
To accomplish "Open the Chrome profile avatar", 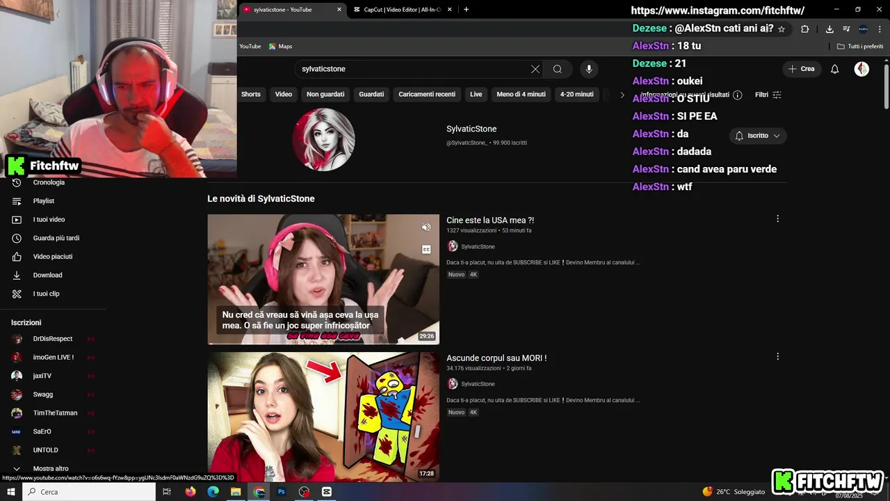I will [863, 29].
